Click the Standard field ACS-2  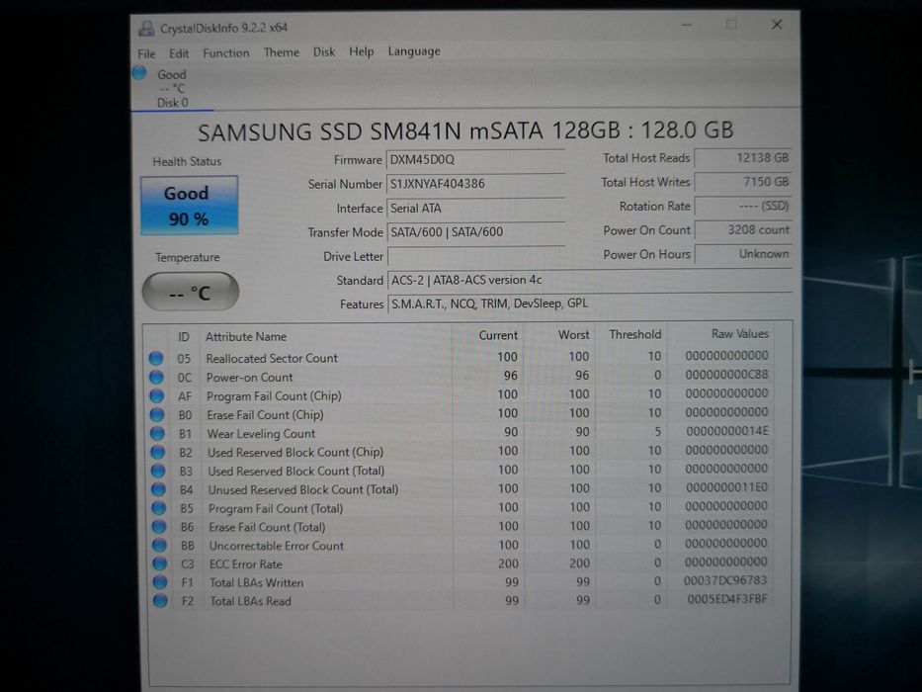[590, 280]
